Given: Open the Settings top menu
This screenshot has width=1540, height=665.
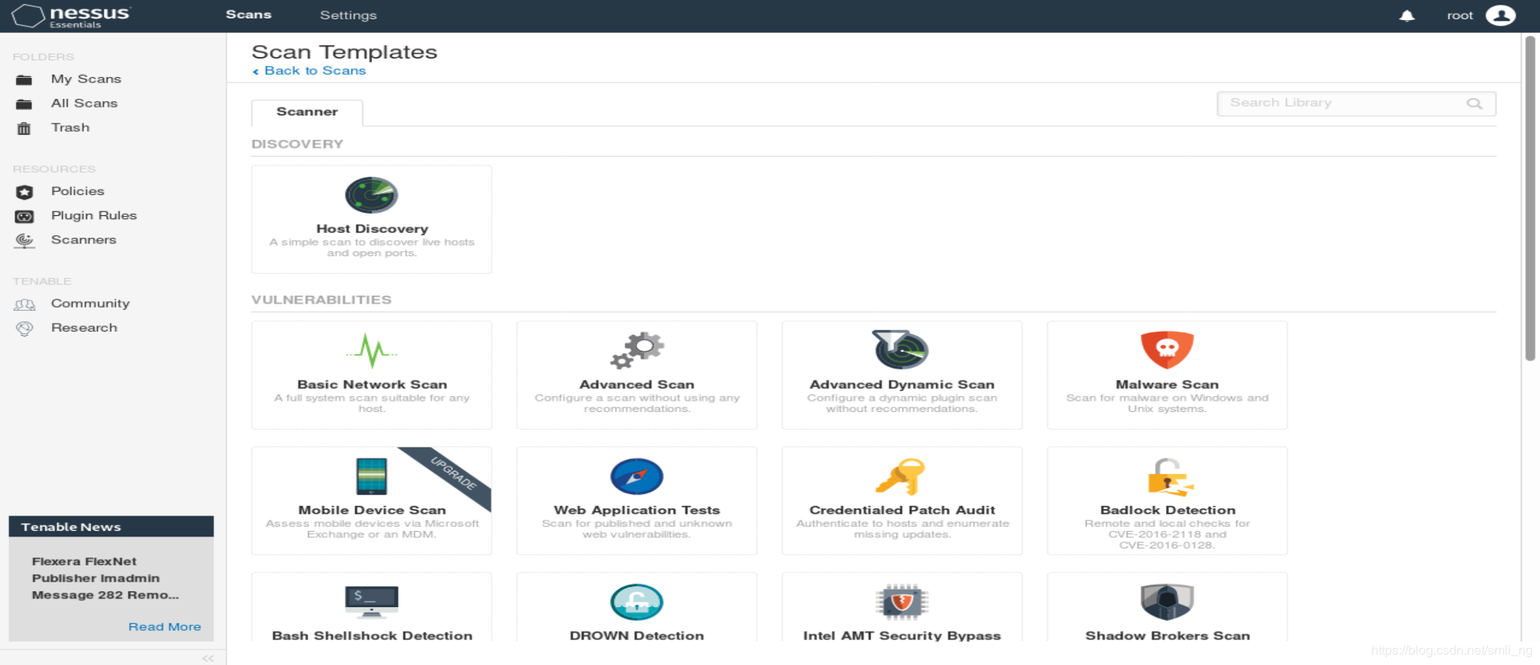Looking at the screenshot, I should pyautogui.click(x=348, y=15).
